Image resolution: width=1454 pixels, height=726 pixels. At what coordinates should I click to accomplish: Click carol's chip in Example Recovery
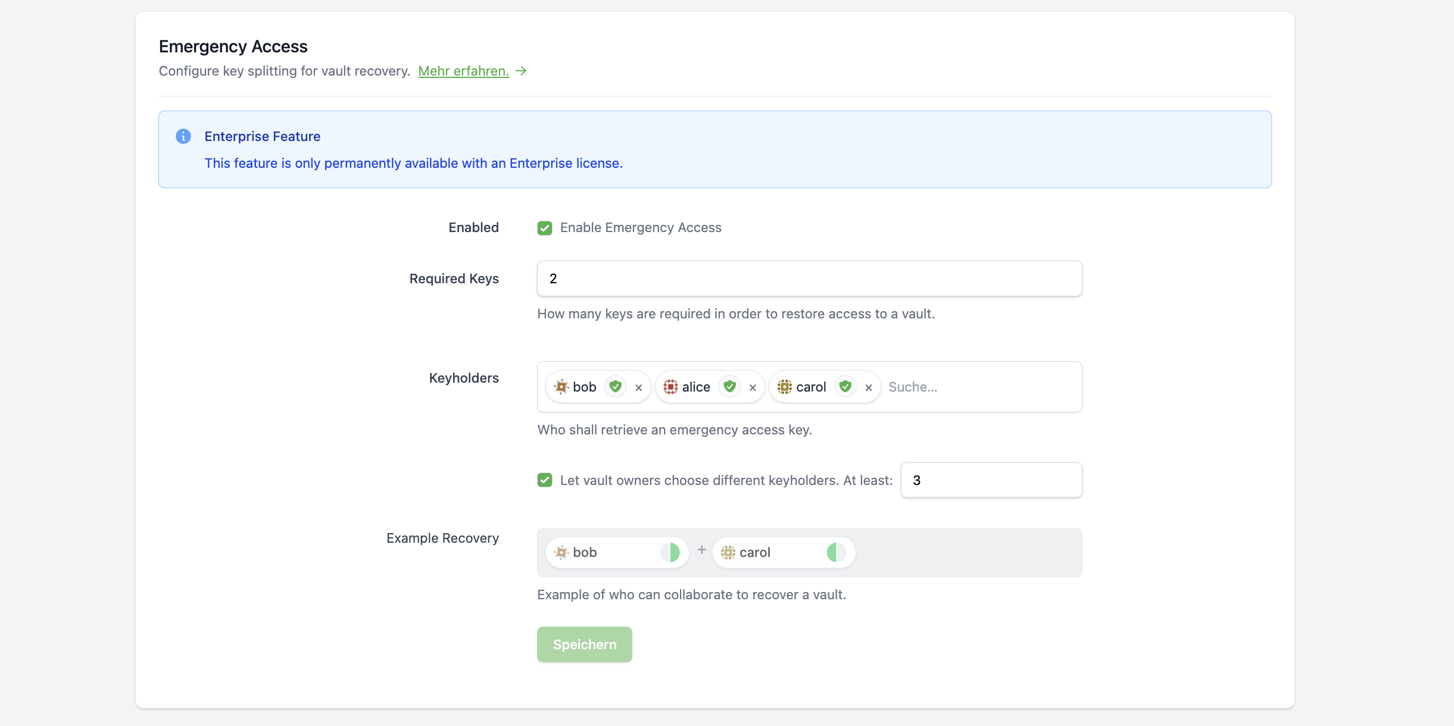pyautogui.click(x=784, y=552)
